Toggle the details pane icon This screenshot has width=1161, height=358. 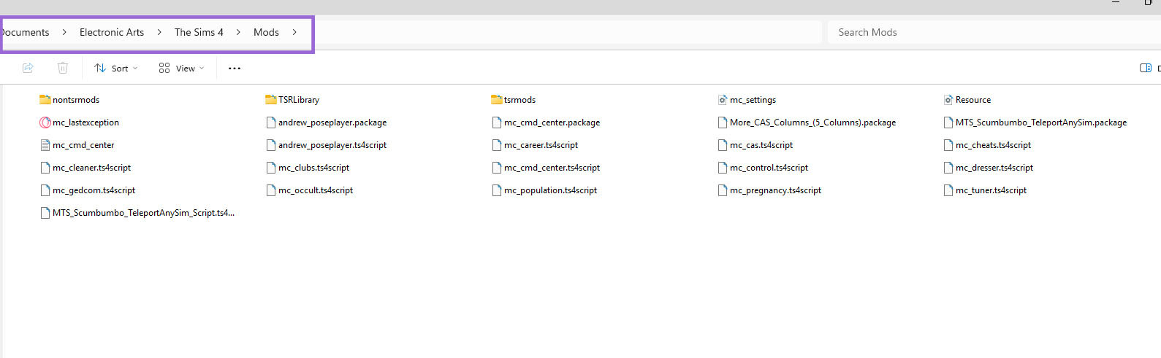click(1146, 68)
